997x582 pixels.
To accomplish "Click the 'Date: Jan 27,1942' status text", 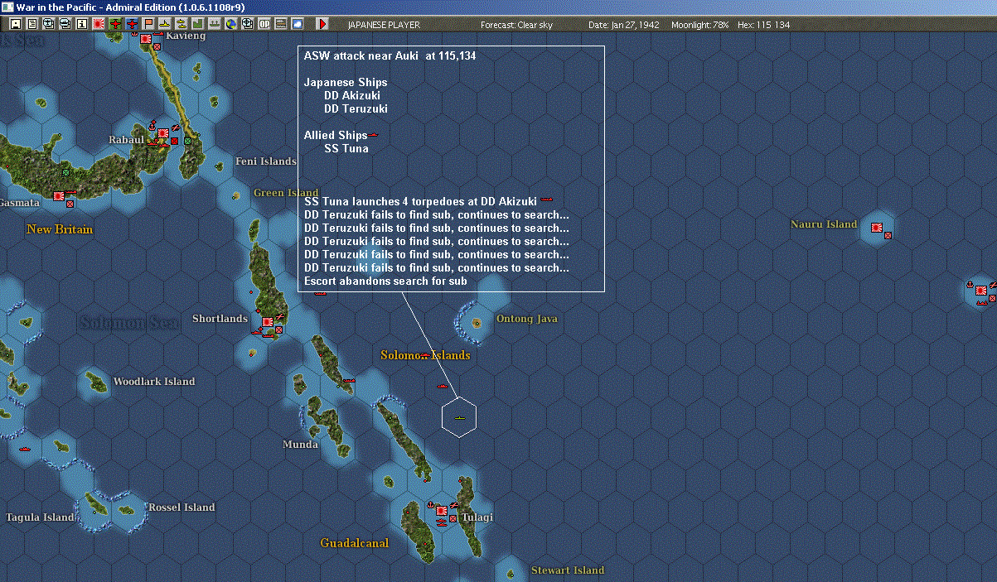I will tap(624, 25).
